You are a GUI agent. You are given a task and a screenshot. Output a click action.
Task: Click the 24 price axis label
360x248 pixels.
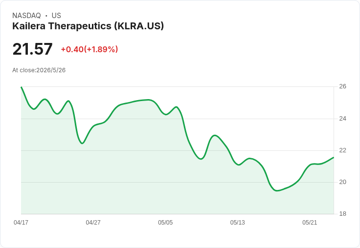point(343,119)
